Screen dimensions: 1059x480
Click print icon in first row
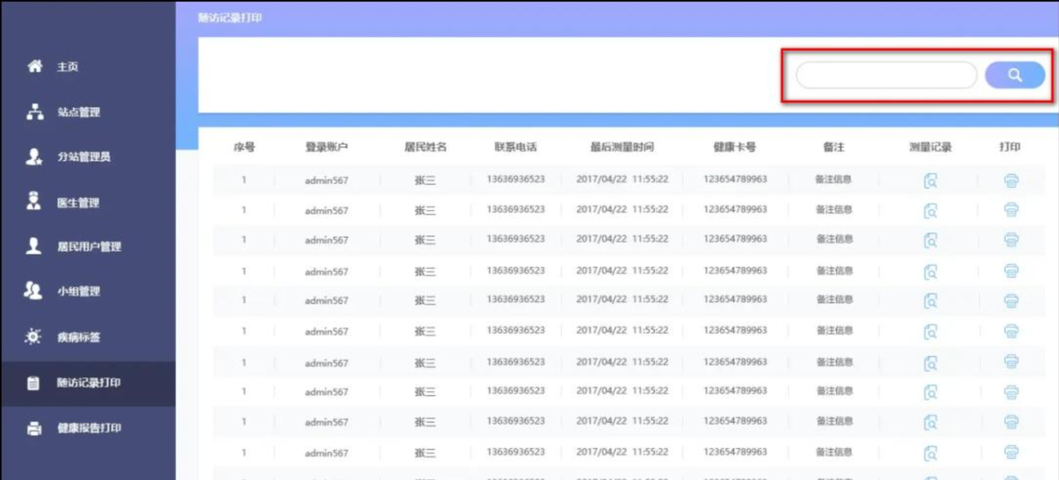tap(1011, 181)
